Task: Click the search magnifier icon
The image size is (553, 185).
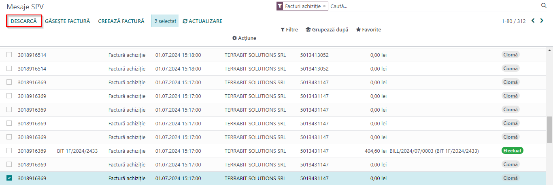Action: click(544, 6)
